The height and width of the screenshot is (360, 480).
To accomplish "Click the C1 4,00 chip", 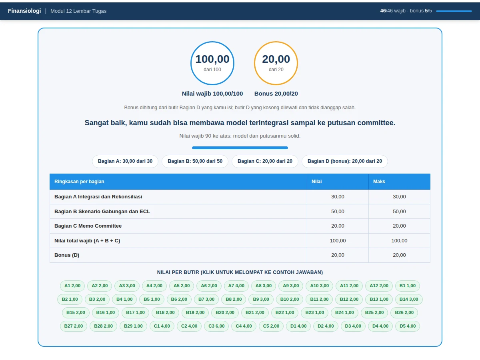I will [162, 326].
